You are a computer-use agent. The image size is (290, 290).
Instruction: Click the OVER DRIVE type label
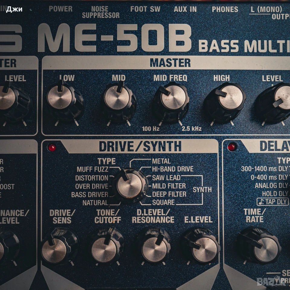point(92,186)
